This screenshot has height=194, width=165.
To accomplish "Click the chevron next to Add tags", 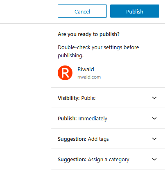I will click(x=154, y=139).
